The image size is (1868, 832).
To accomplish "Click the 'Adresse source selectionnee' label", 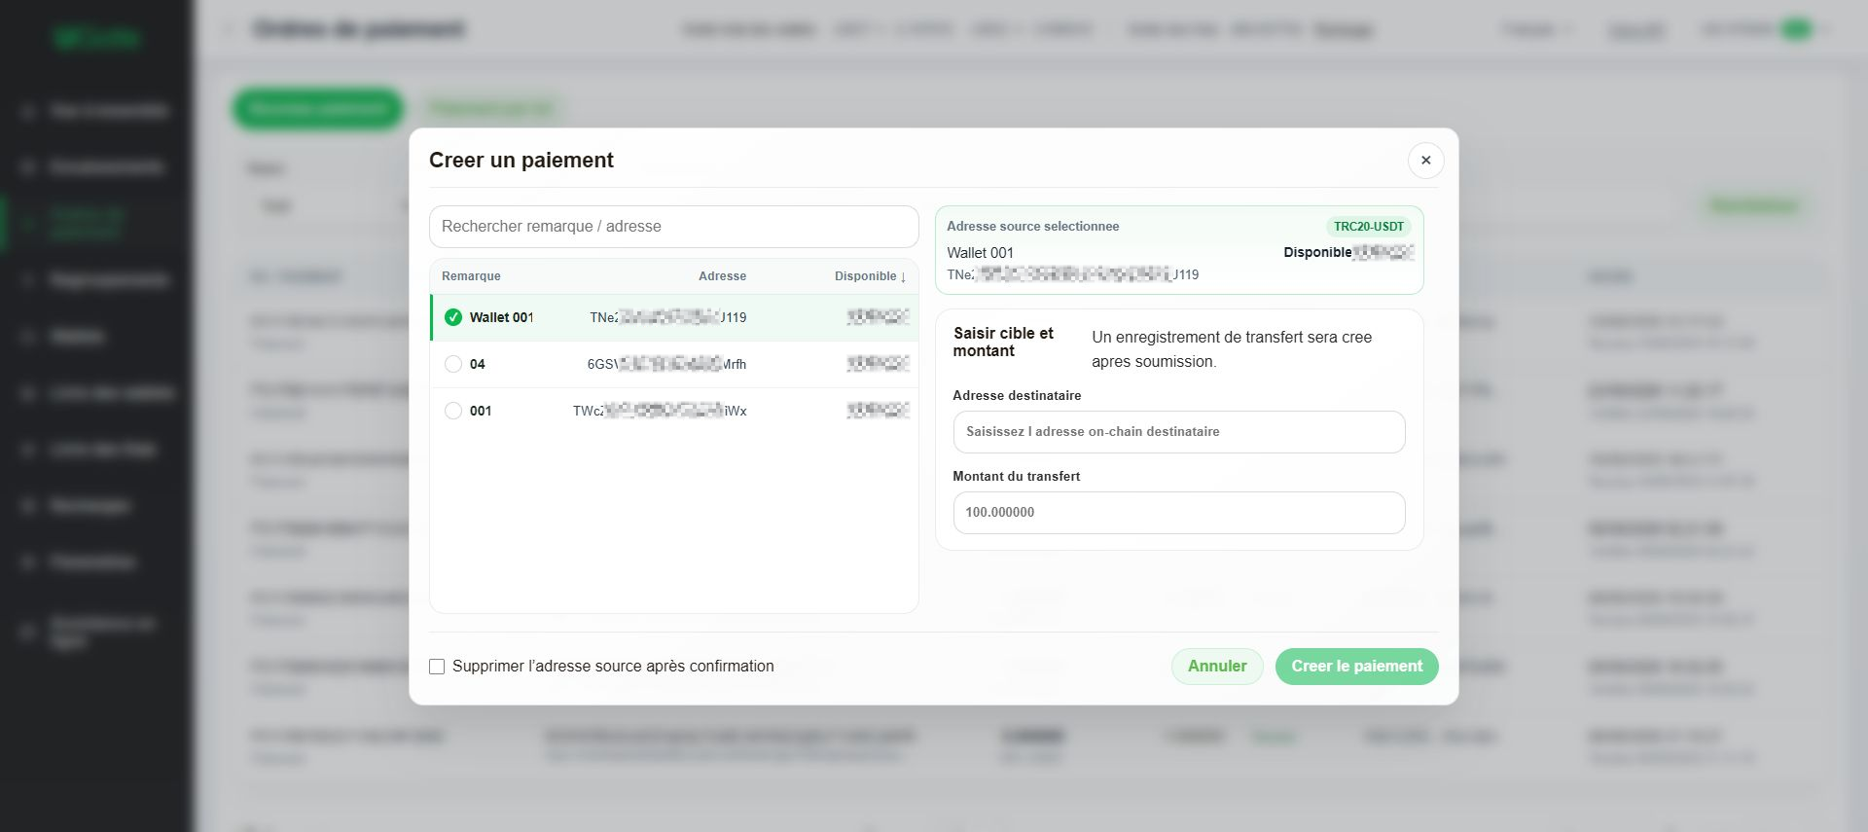I will 1032,227.
